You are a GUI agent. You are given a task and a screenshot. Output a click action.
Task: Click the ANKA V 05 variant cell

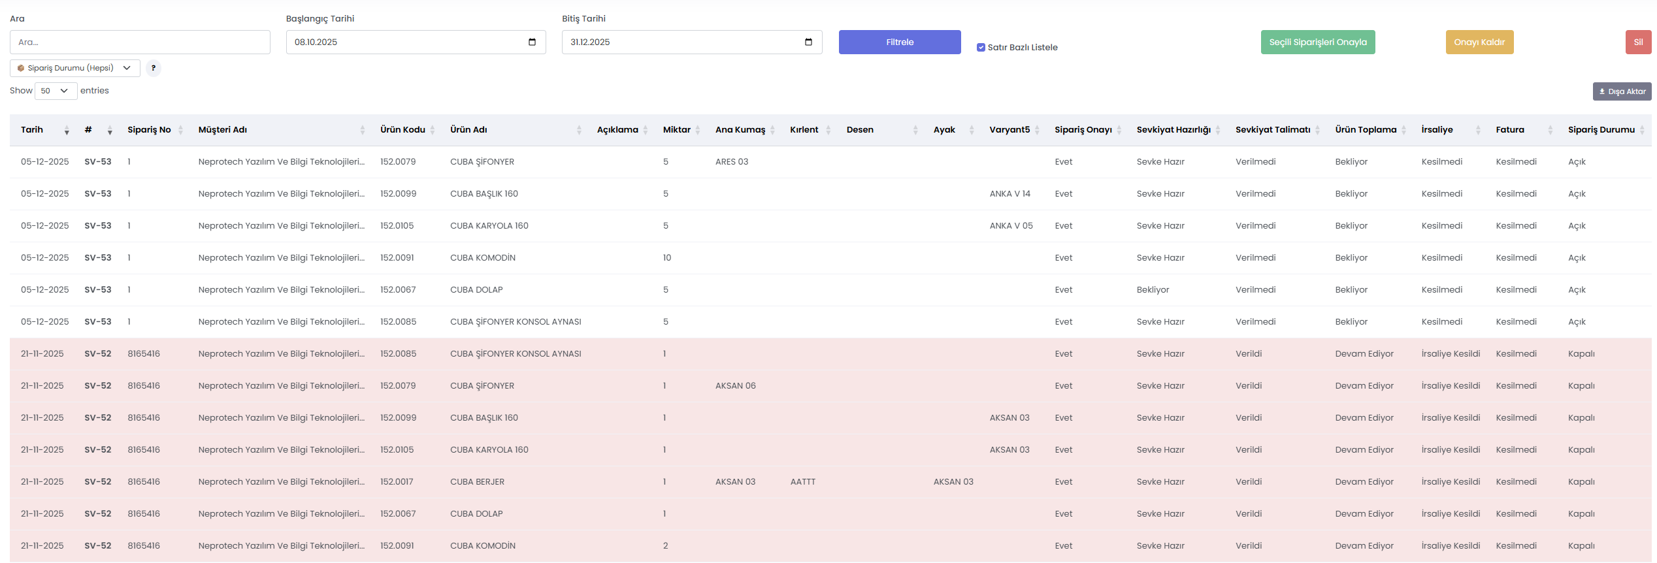click(1011, 226)
